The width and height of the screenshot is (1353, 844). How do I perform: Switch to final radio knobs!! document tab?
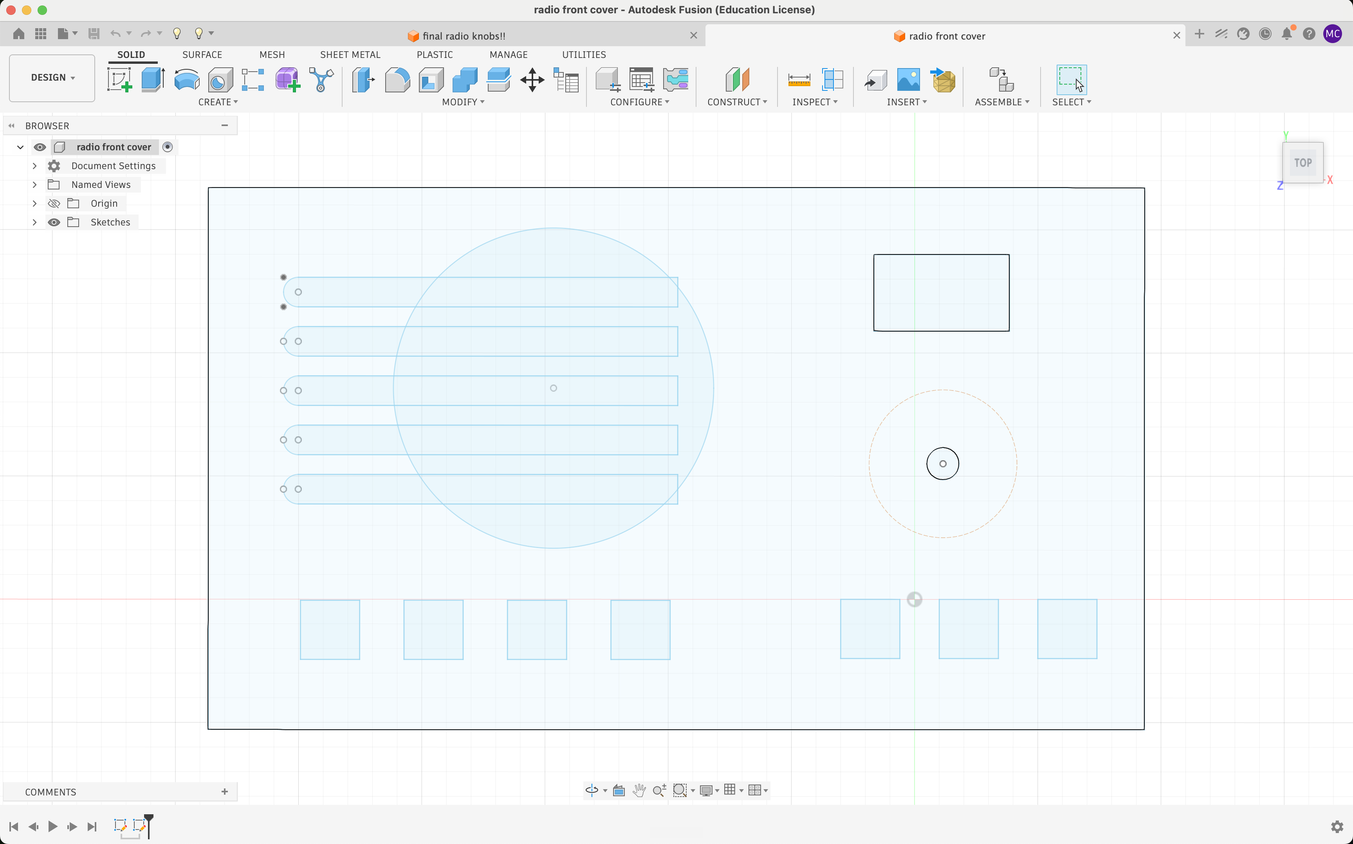coord(463,36)
